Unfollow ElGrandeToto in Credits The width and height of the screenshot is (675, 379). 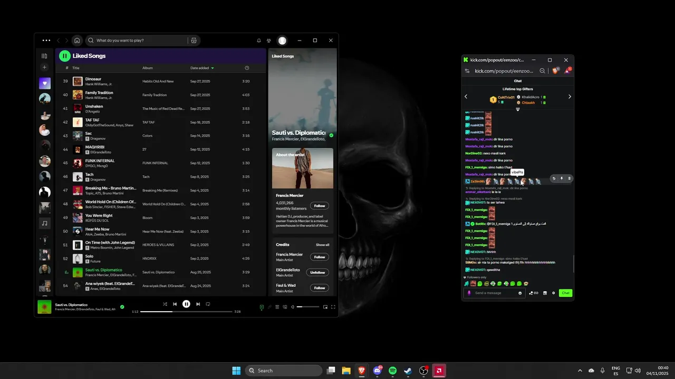(x=317, y=273)
